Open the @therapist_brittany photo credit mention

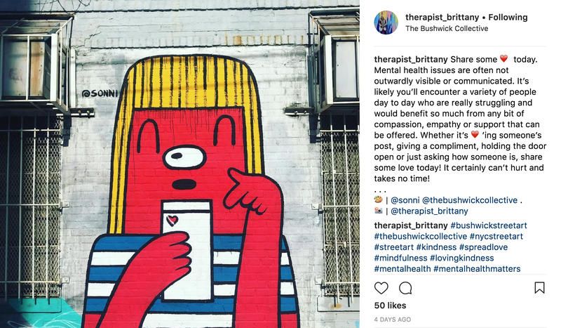(429, 211)
